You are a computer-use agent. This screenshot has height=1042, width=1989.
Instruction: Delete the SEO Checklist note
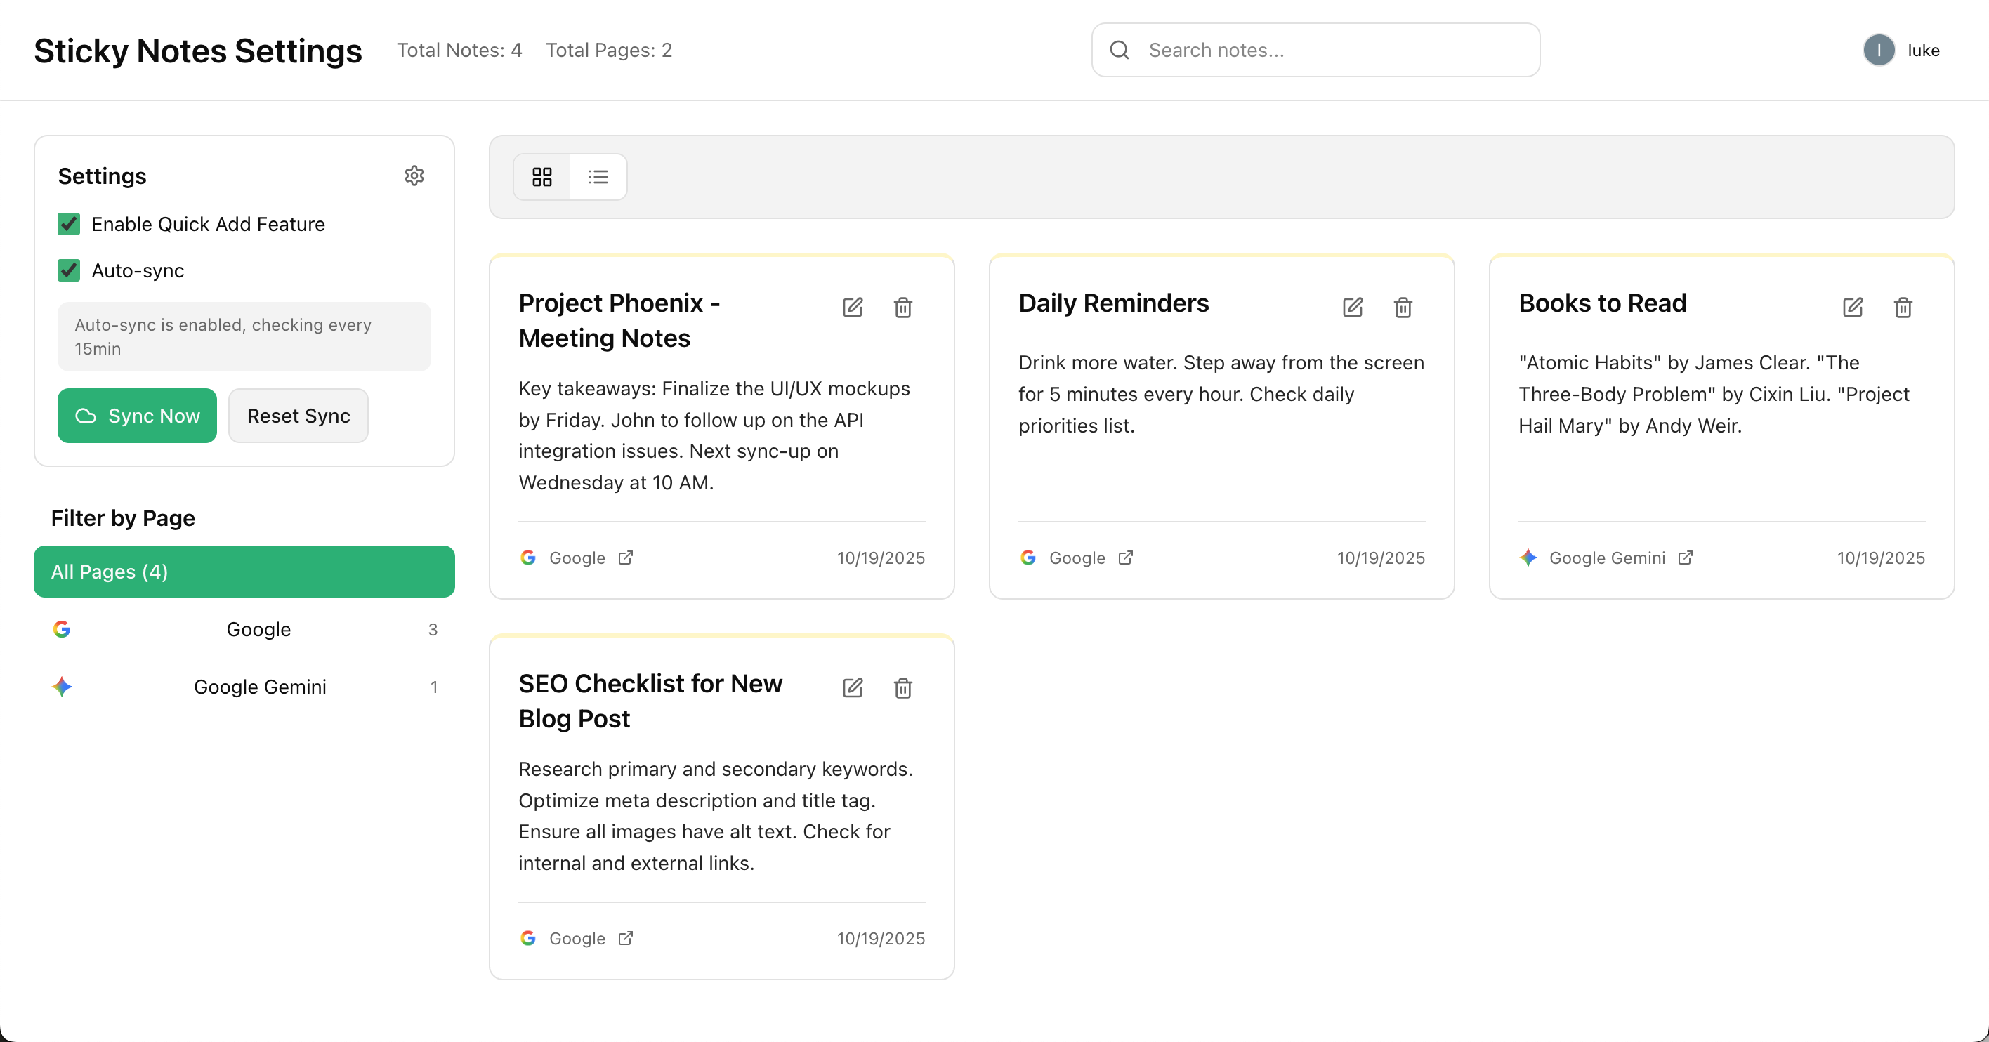(902, 687)
